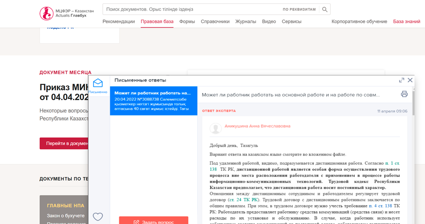Click the ДОКУМЕНТ МЕСЯЦА heading
Viewport: 425px width, 224px height.
point(65,73)
